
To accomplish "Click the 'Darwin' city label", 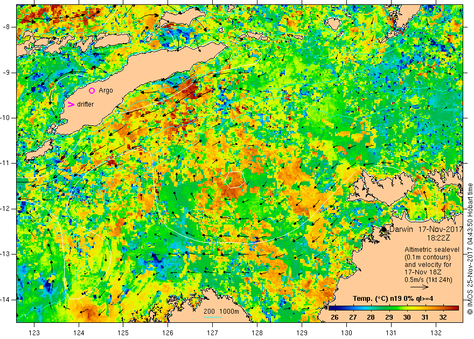I will 401,229.
